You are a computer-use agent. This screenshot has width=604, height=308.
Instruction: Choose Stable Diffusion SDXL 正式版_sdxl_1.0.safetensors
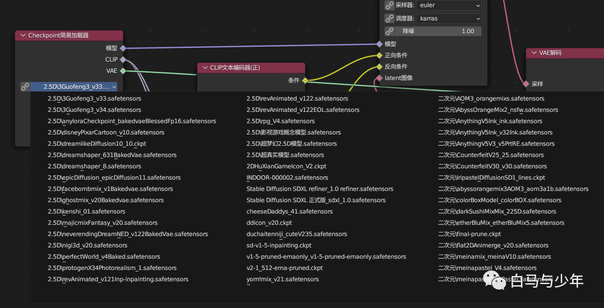(316, 200)
